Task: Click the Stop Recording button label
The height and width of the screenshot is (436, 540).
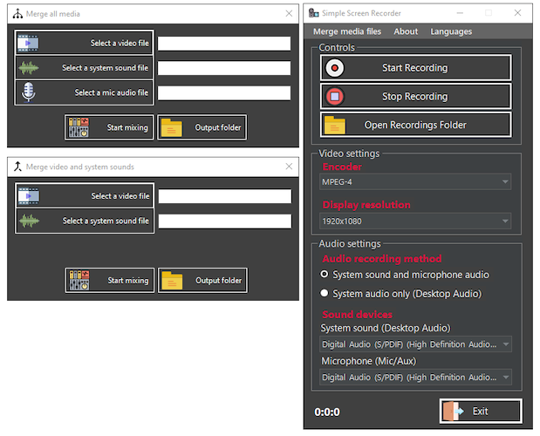Action: pyautogui.click(x=415, y=96)
